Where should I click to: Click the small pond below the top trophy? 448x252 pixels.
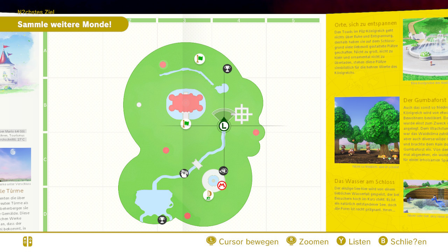[222, 88]
